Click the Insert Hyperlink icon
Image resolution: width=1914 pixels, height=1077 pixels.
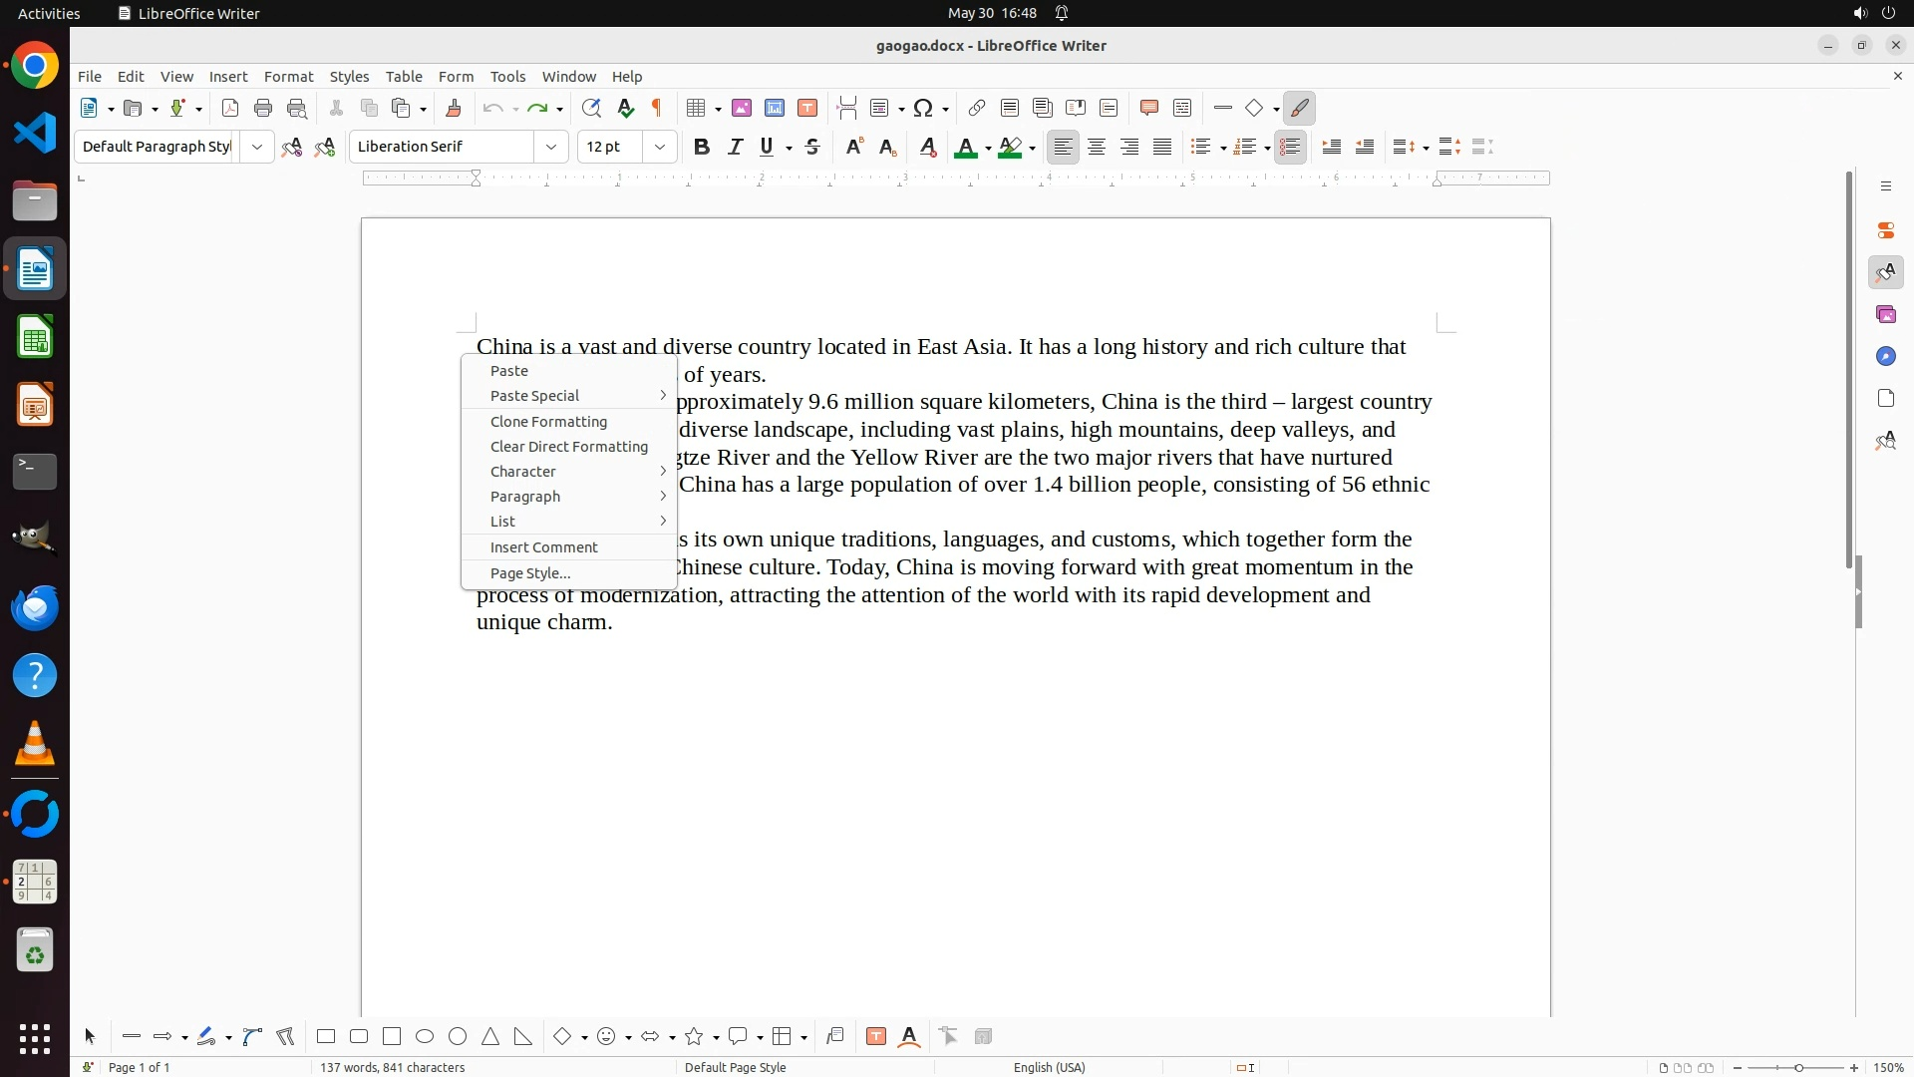point(977,109)
